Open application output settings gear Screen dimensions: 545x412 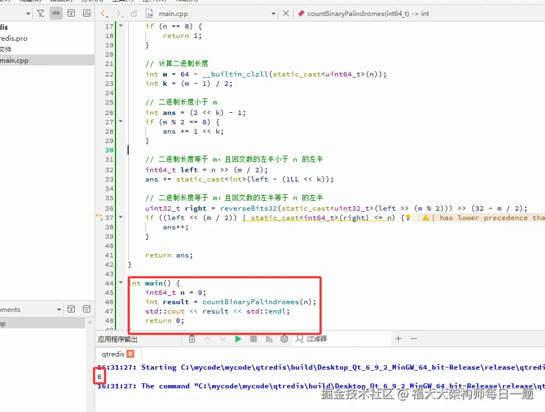pos(284,339)
